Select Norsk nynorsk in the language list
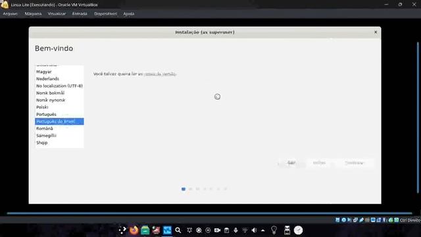 [59, 100]
